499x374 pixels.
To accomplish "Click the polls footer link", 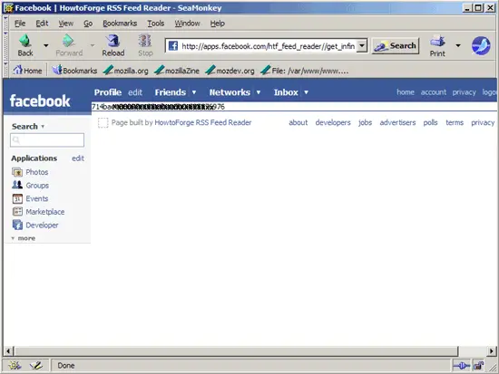I will [430, 122].
